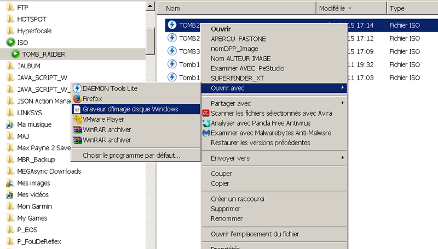Click the folder tree scrollbar thumb
This screenshot has width=438, height=249.
coord(150,41)
